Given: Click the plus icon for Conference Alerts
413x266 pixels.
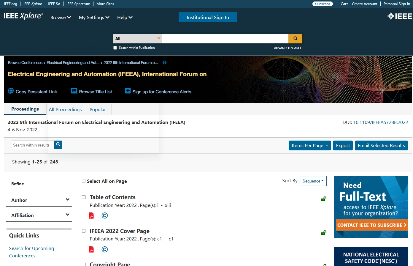Looking at the screenshot, I should (128, 91).
